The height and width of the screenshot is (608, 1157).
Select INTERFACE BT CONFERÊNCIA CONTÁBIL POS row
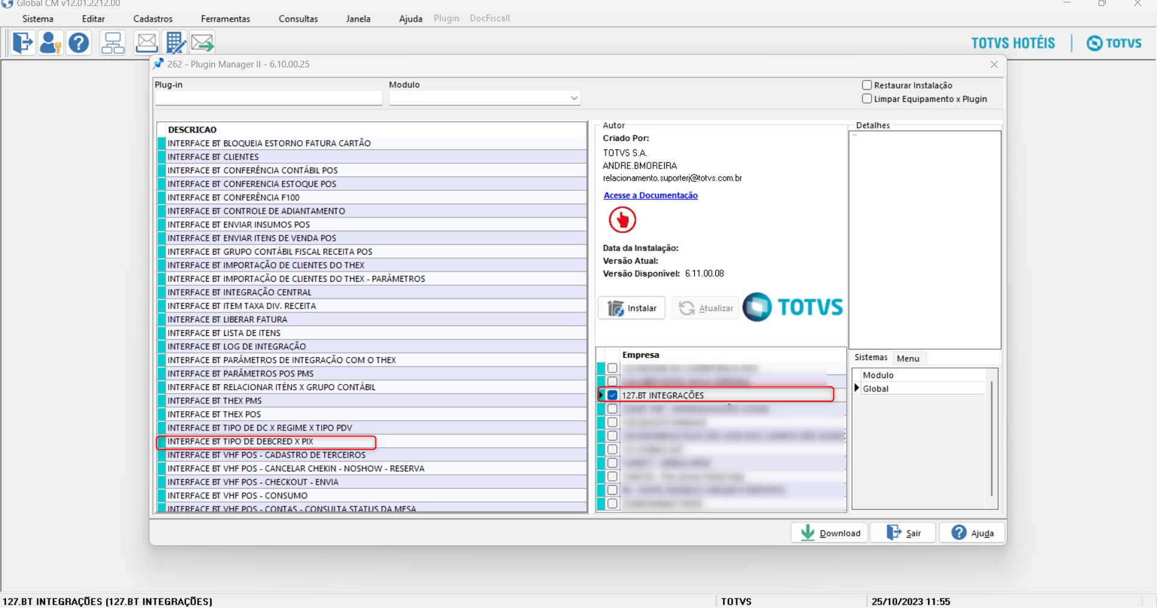tap(372, 170)
